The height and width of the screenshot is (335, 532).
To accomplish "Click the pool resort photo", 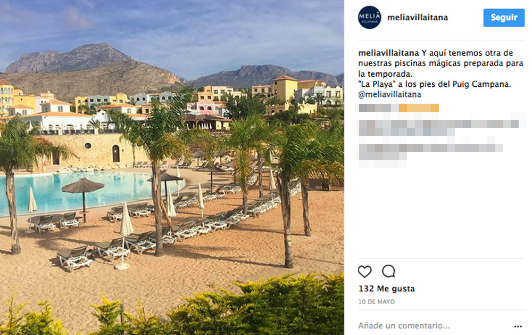I will click(x=172, y=167).
